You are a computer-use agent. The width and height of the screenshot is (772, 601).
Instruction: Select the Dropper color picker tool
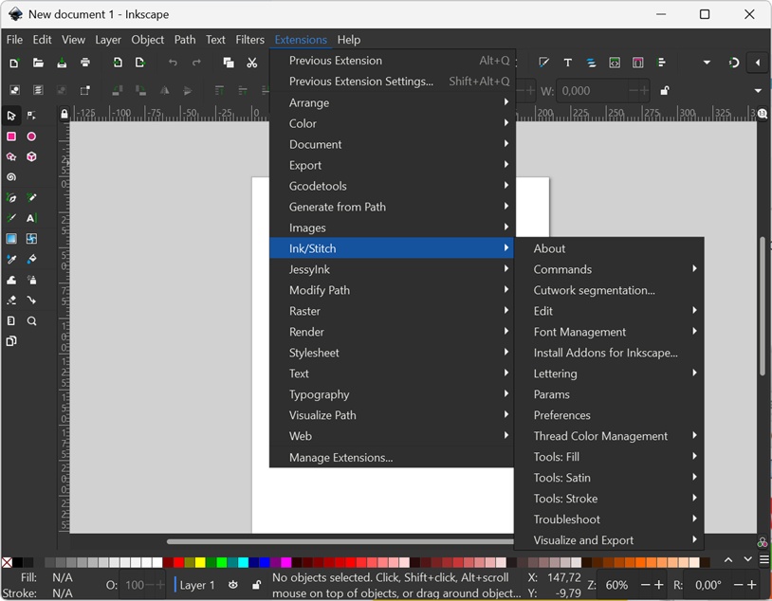pyautogui.click(x=11, y=260)
